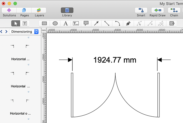Screen dimensions: 183x123
Task: Select the Ellipse shape tool
Action: [x=55, y=24]
